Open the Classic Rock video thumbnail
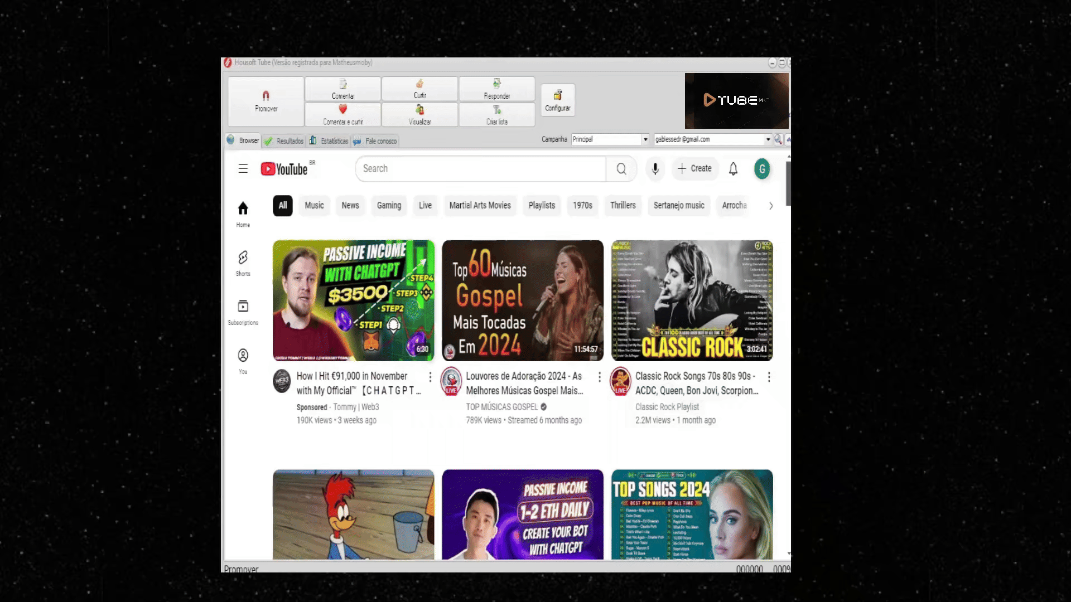Image resolution: width=1071 pixels, height=602 pixels. pos(692,300)
